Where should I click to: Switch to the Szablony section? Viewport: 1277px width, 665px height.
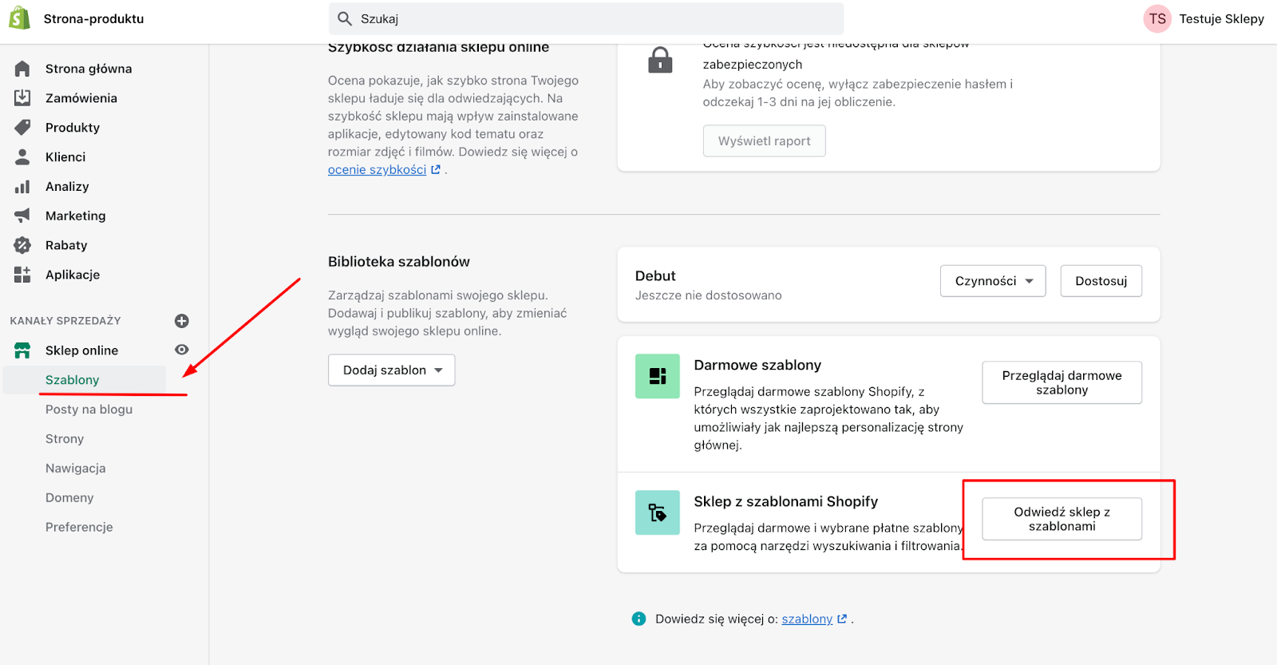click(x=73, y=379)
